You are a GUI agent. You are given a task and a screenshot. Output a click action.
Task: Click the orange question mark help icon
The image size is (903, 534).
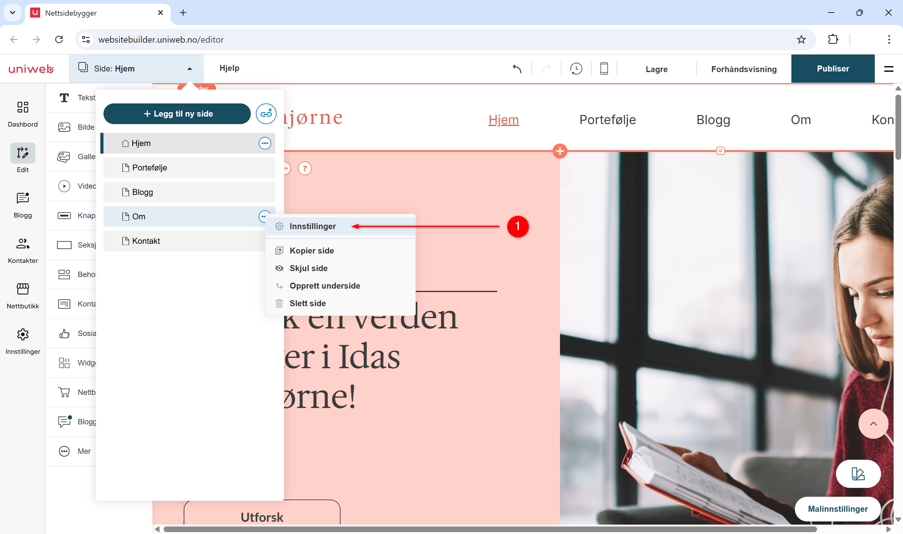click(304, 168)
